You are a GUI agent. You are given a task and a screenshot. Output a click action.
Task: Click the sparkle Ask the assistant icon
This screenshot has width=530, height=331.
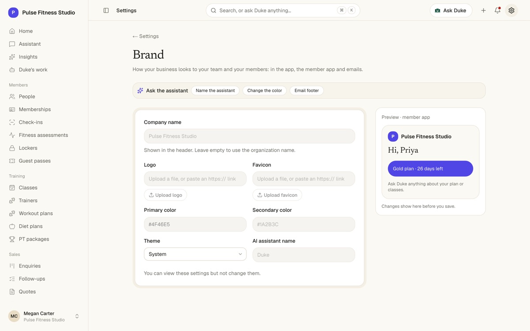pos(140,90)
